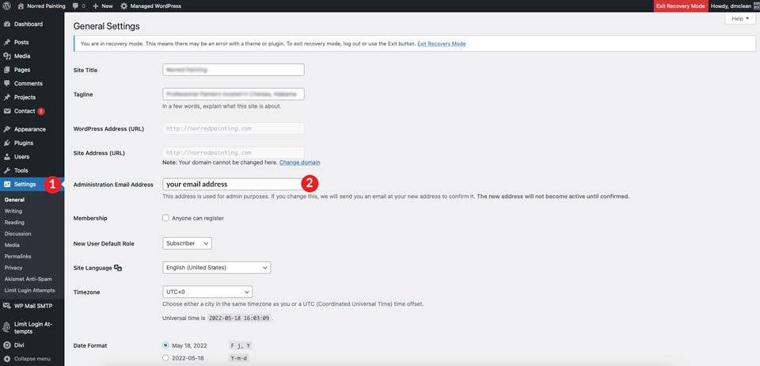This screenshot has width=760, height=366.
Task: Click the Site Title input field
Action: 234,70
